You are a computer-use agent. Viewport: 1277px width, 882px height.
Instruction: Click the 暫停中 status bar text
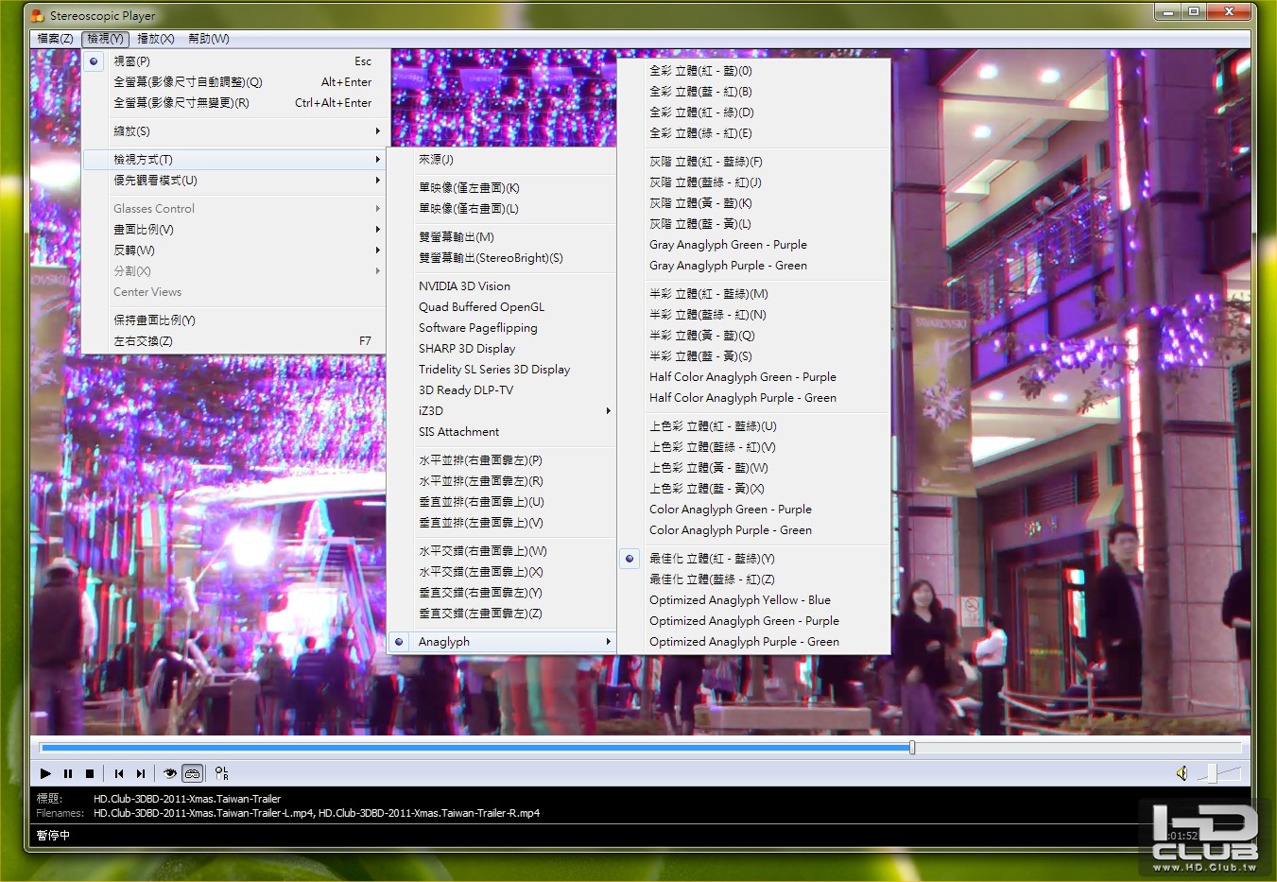point(53,836)
